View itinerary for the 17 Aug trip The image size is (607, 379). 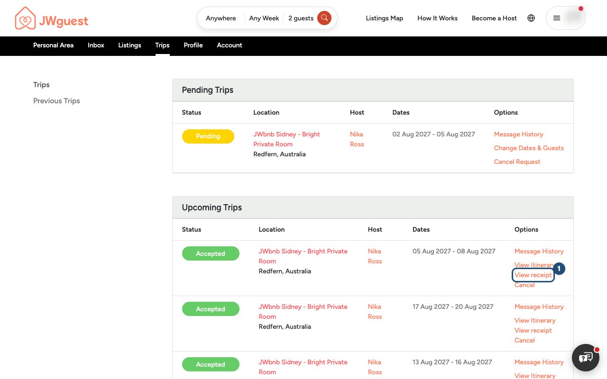tap(535, 321)
